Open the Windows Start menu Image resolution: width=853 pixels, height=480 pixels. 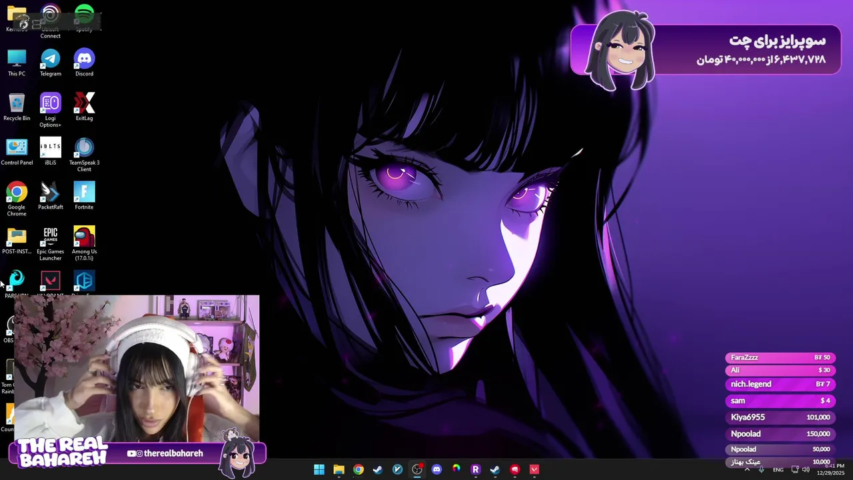tap(319, 469)
